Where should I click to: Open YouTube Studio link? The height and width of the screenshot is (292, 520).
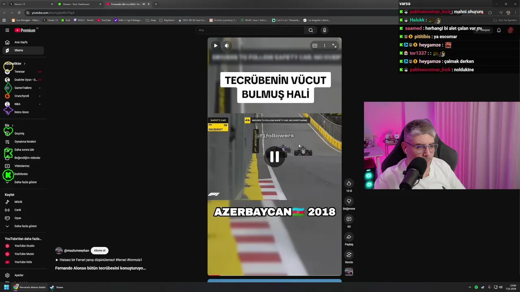coord(23,246)
